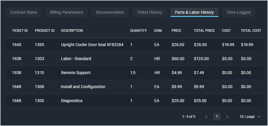Viewport: 268px width, 126px height.
Task: Click the Product ID column header
Action: [x=45, y=31]
